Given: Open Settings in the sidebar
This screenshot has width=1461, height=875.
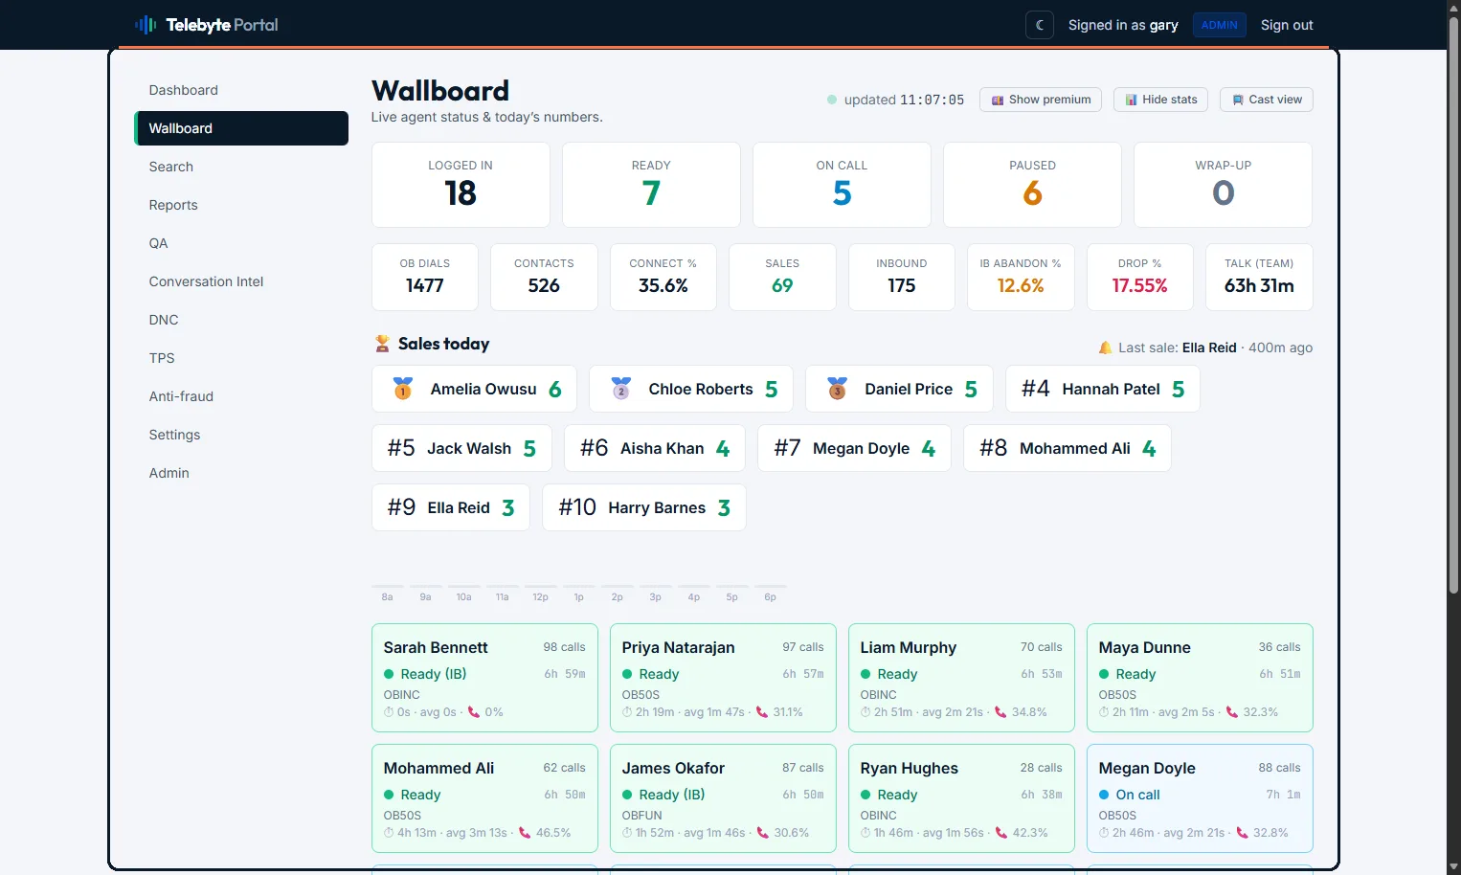Looking at the screenshot, I should 241,435.
